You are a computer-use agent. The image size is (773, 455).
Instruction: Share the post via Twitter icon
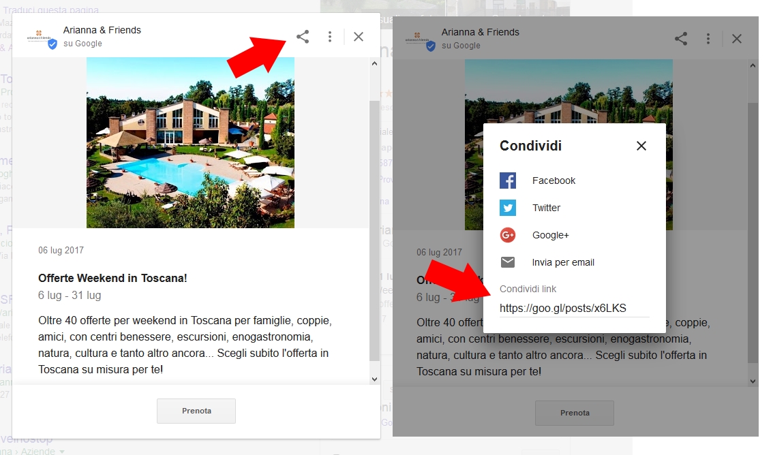point(508,208)
